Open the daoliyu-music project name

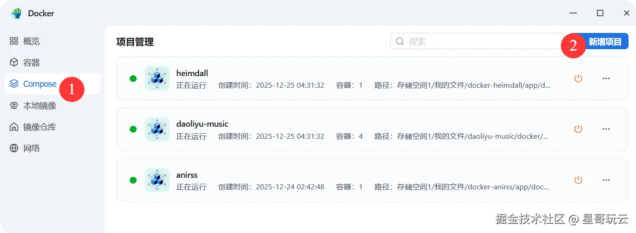point(202,124)
